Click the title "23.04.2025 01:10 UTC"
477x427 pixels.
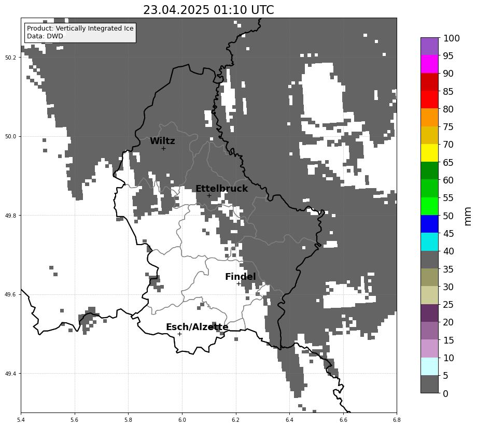(x=208, y=10)
